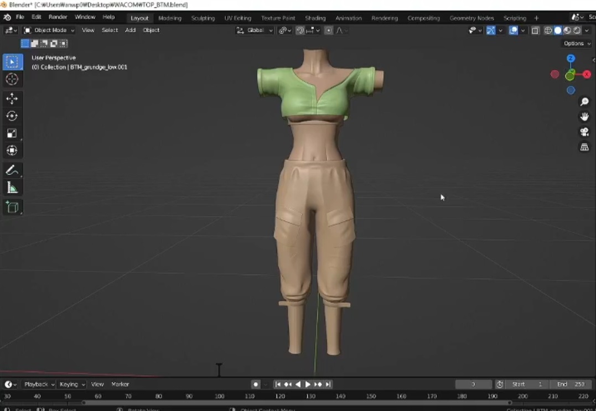Screen dimensions: 596x411
Task: Play the animation in reverse
Action: 298,384
